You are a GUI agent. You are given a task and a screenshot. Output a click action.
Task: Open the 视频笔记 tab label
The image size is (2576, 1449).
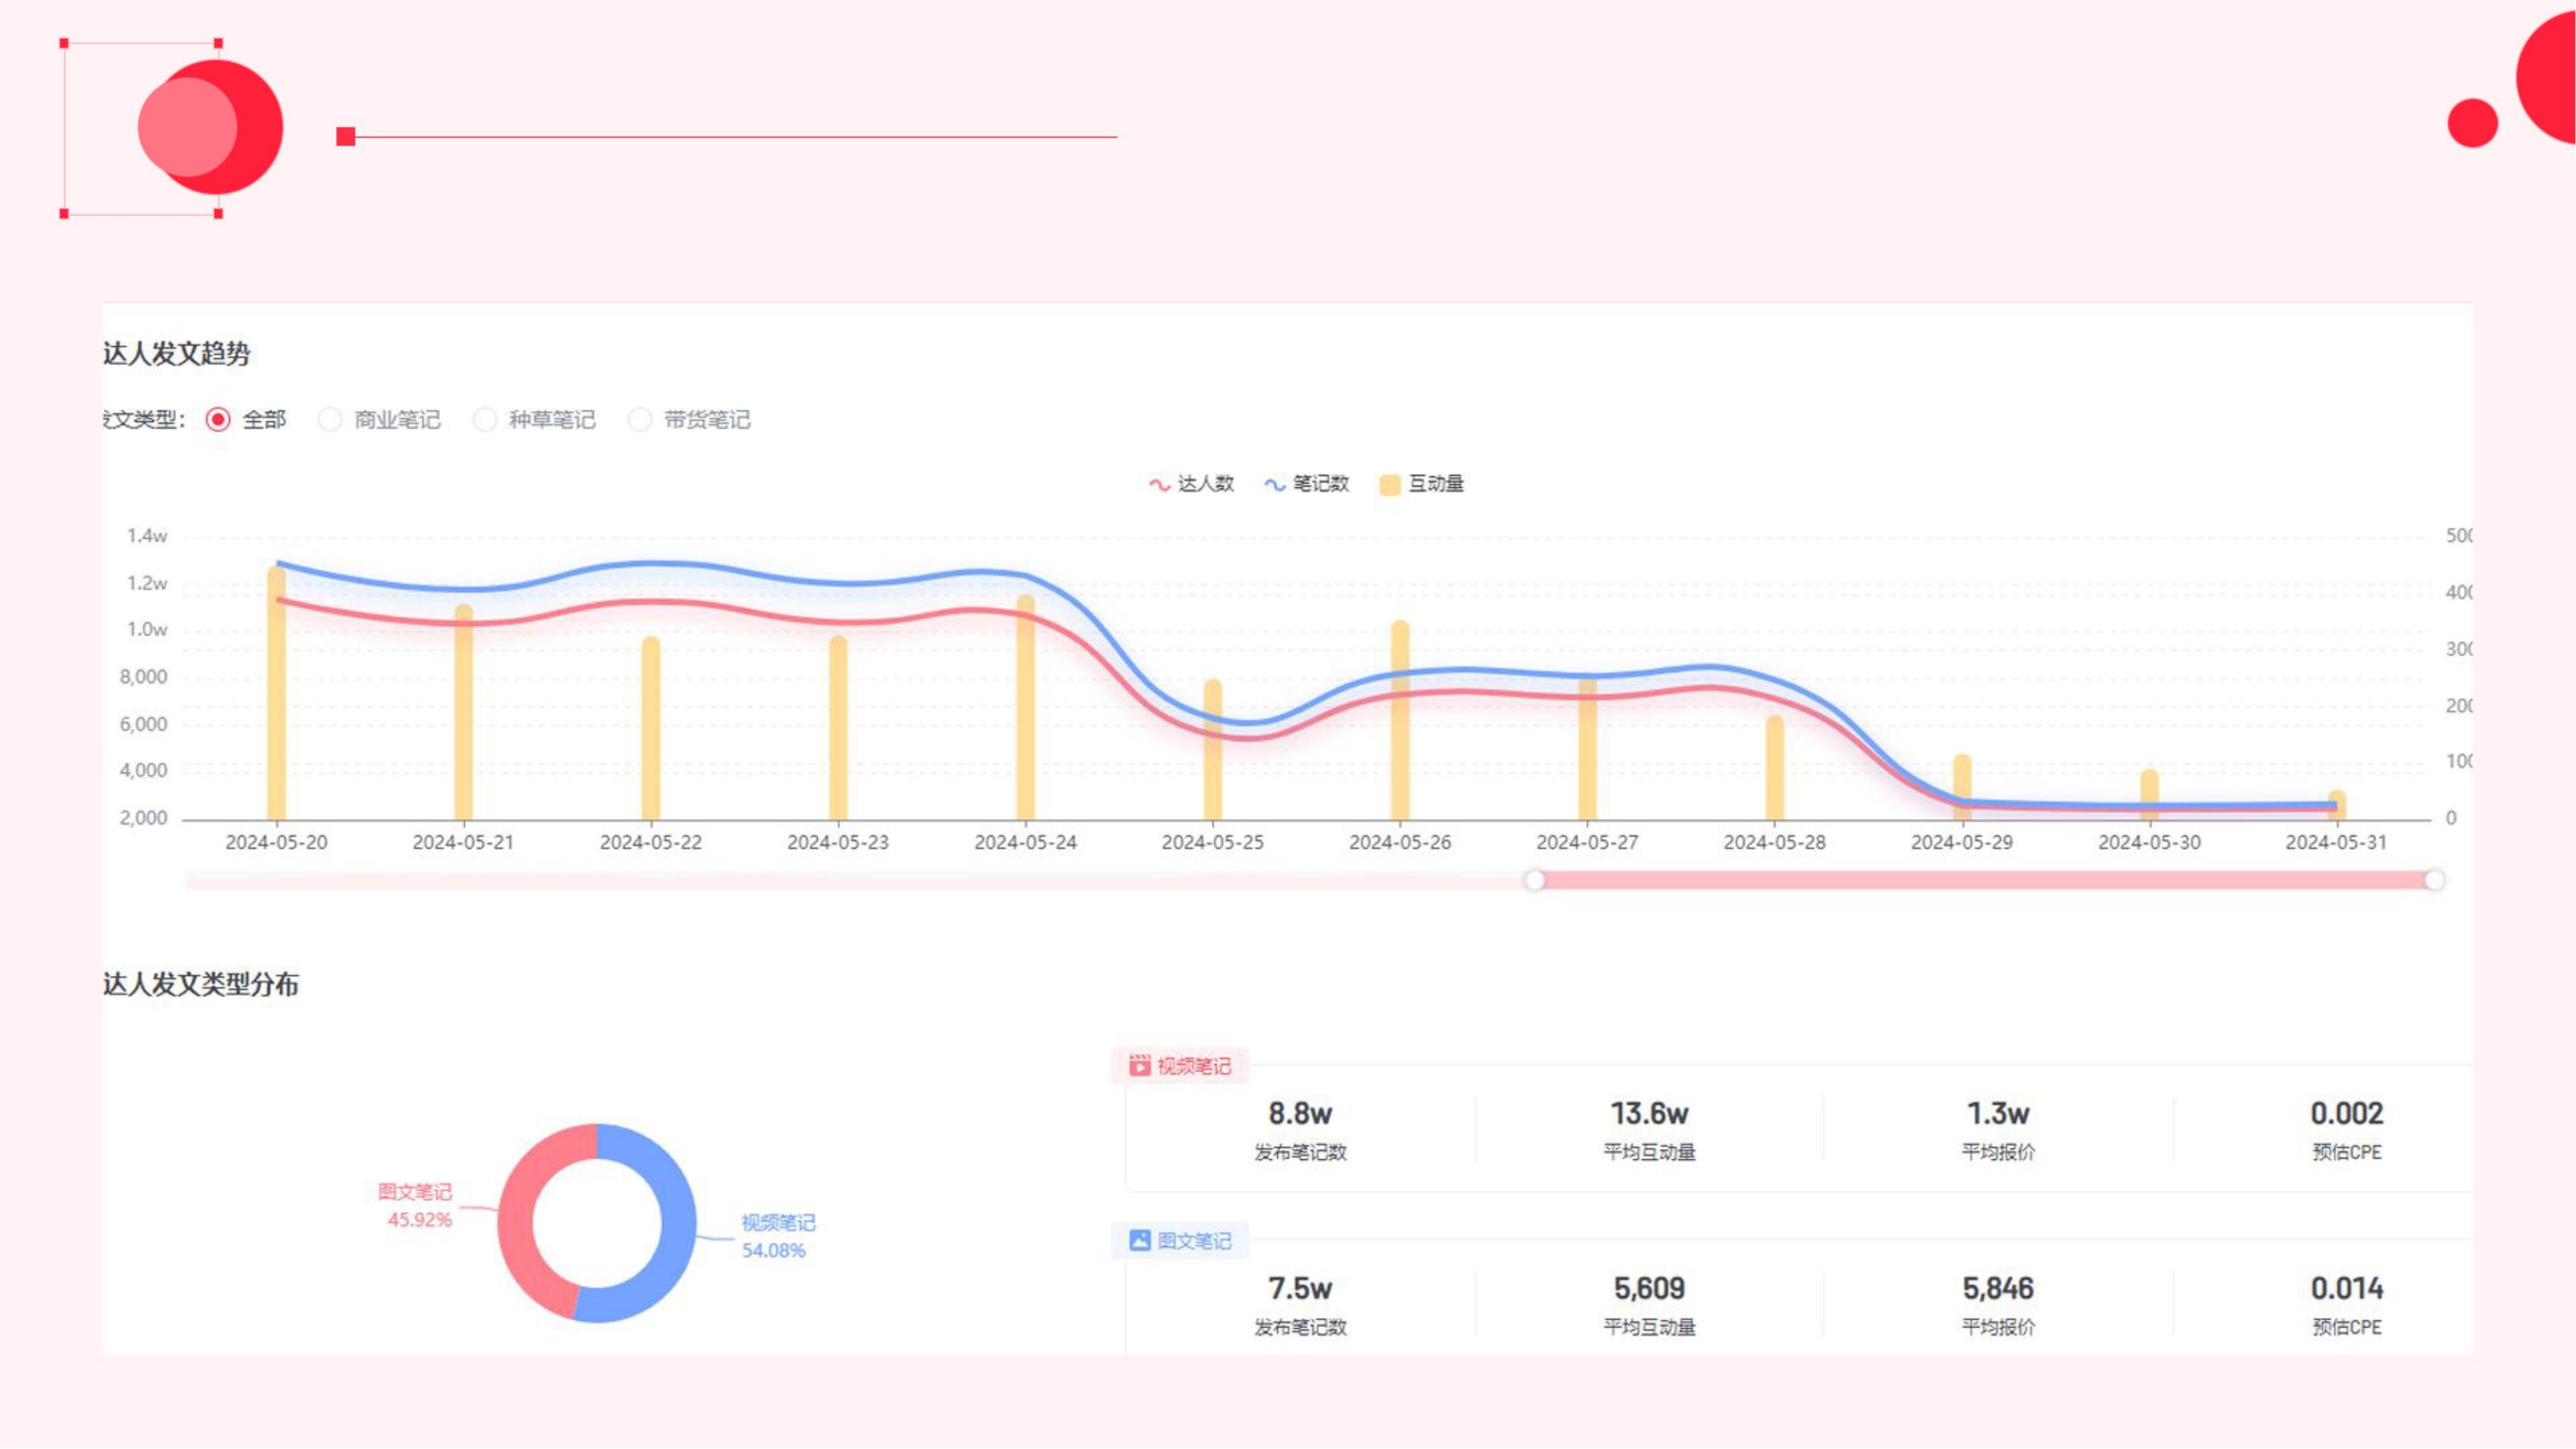pyautogui.click(x=1194, y=1066)
